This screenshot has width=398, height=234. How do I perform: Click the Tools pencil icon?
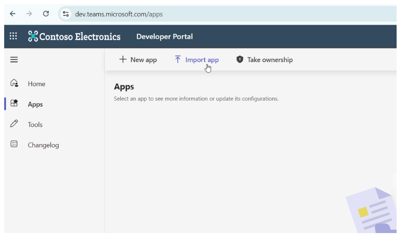coord(14,124)
